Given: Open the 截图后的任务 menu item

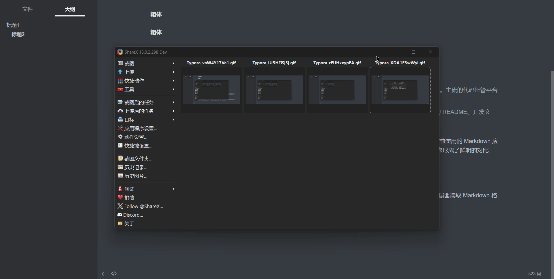Looking at the screenshot, I should click(146, 102).
